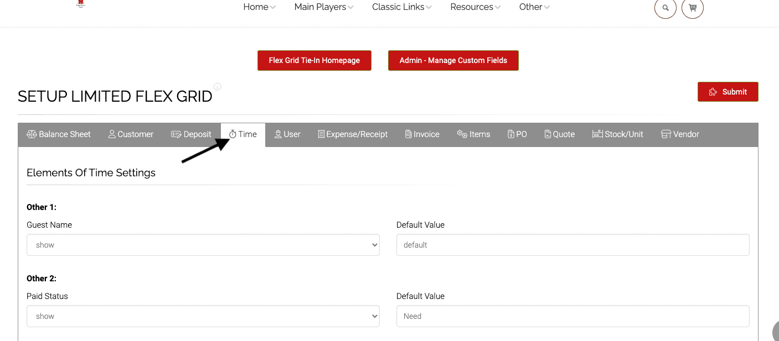Switch to the Customer tab
Image resolution: width=779 pixels, height=341 pixels.
[131, 134]
